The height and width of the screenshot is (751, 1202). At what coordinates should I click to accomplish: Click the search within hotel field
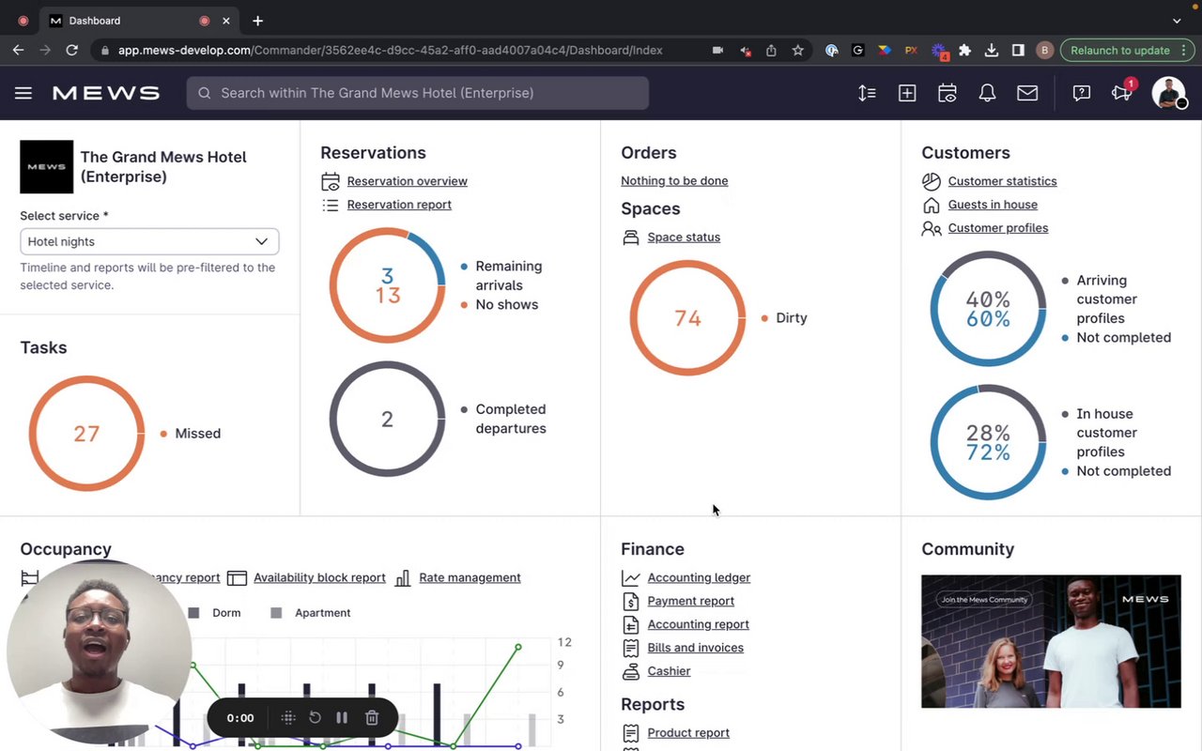click(418, 93)
